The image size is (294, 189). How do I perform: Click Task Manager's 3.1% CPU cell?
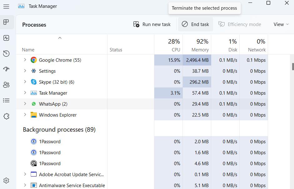168,93
